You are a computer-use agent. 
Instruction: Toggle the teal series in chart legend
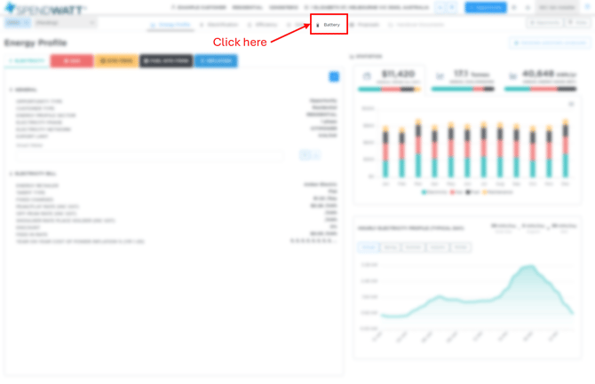435,192
